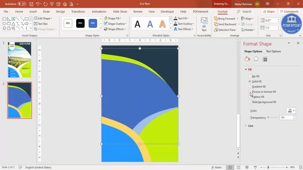Click the Transparency slider
Screen dimensions: 303x170
pyautogui.click(x=273, y=118)
